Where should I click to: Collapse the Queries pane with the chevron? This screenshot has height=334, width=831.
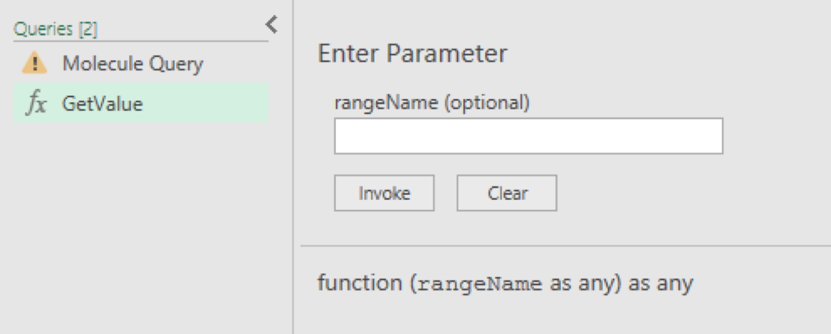click(x=271, y=24)
